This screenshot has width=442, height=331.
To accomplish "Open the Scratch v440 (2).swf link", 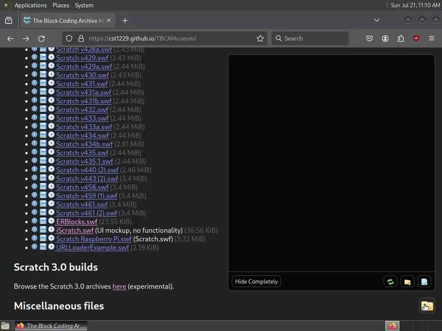I will (87, 170).
